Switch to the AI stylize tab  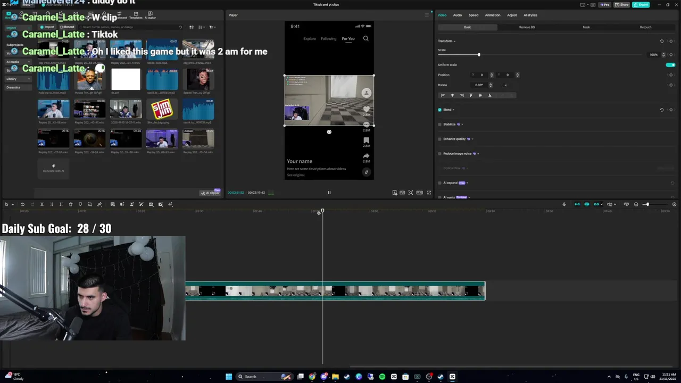tap(530, 15)
